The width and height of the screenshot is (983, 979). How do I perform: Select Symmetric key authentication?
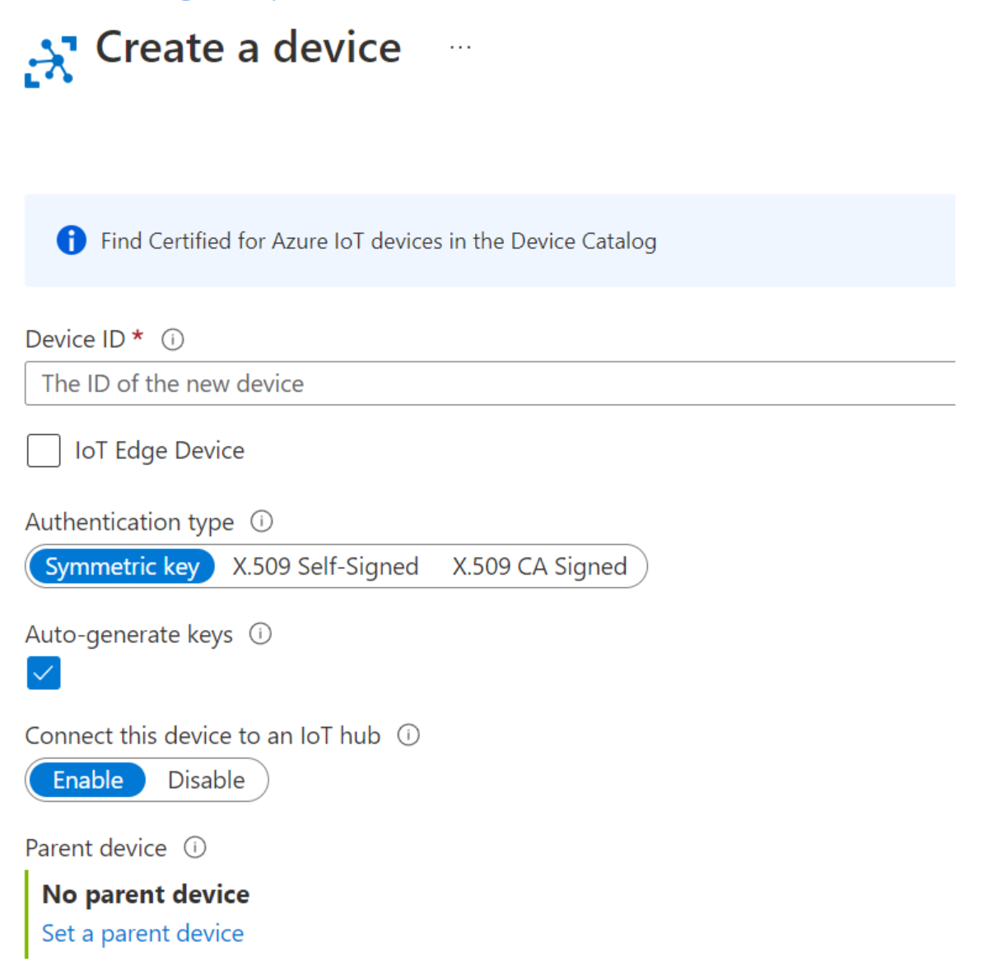122,566
